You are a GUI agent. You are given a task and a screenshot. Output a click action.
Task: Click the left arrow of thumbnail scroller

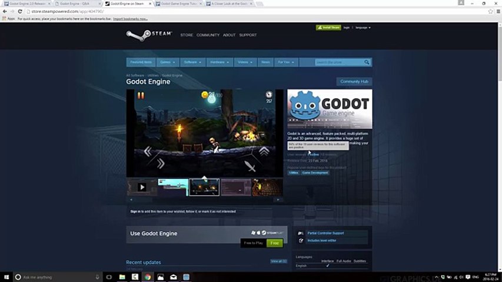point(131,200)
